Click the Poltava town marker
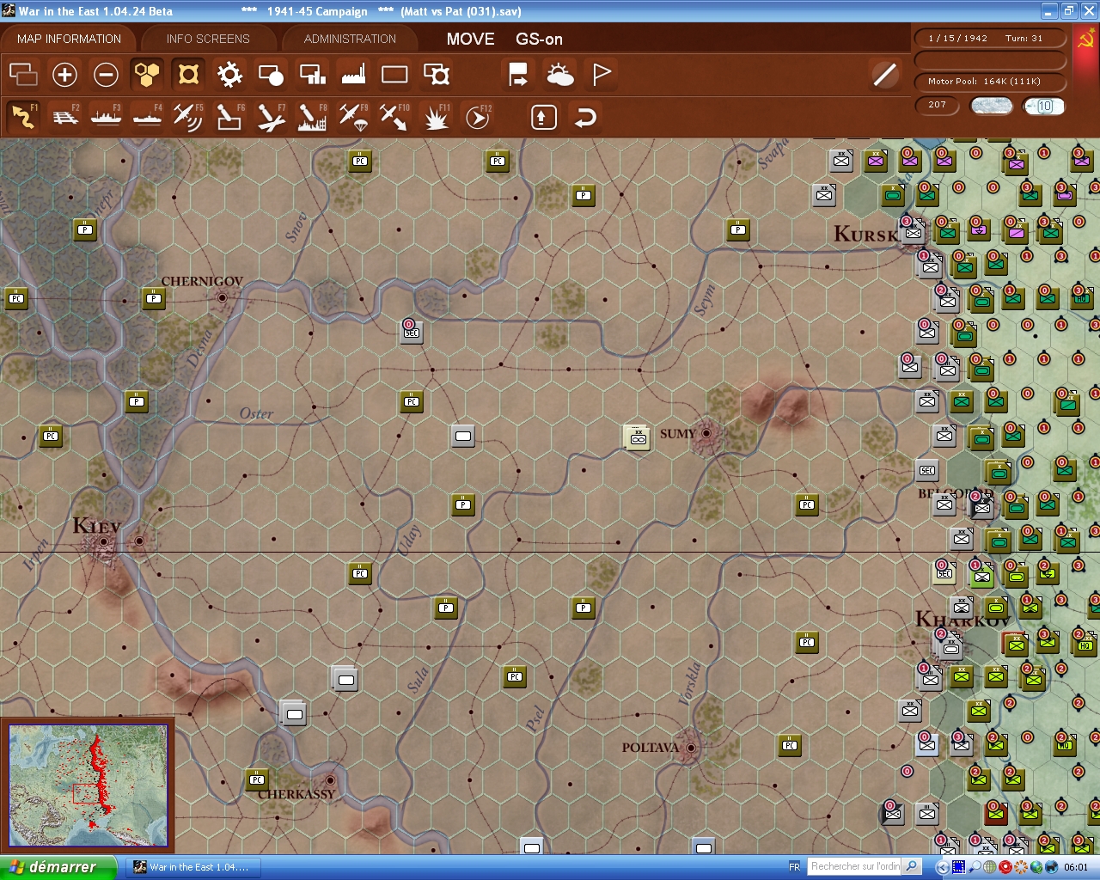Screen dimensions: 1100x880 tap(690, 748)
